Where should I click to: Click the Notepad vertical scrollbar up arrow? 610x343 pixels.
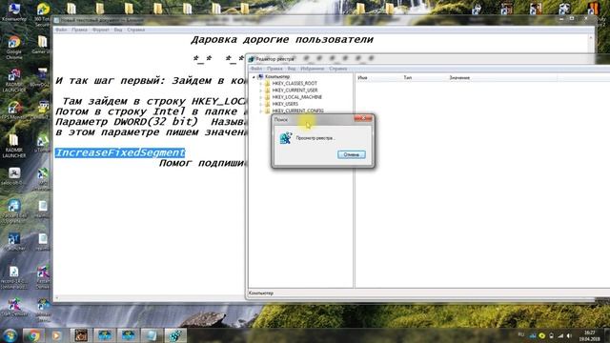click(591, 38)
